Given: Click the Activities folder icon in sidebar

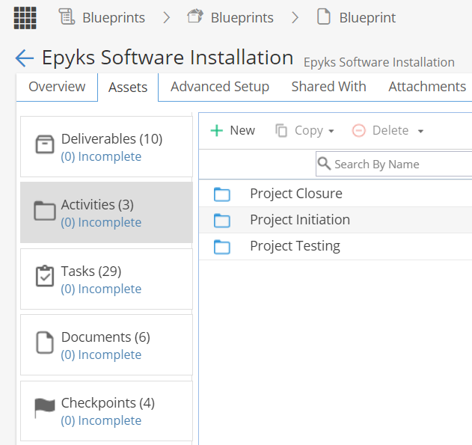Looking at the screenshot, I should pyautogui.click(x=45, y=211).
